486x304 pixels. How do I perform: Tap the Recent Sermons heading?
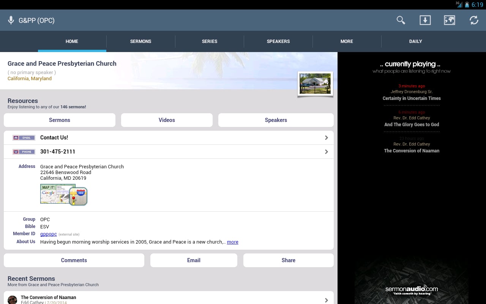pyautogui.click(x=31, y=279)
